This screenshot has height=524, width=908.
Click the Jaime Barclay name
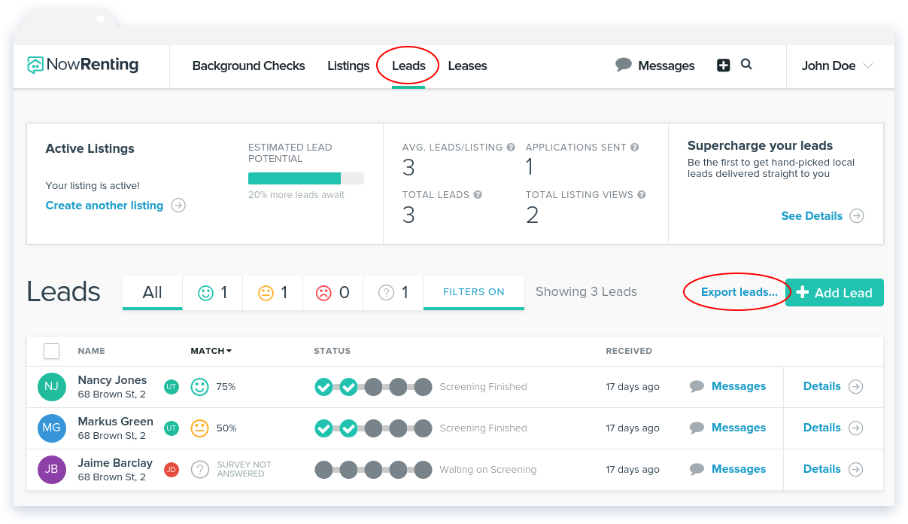116,463
